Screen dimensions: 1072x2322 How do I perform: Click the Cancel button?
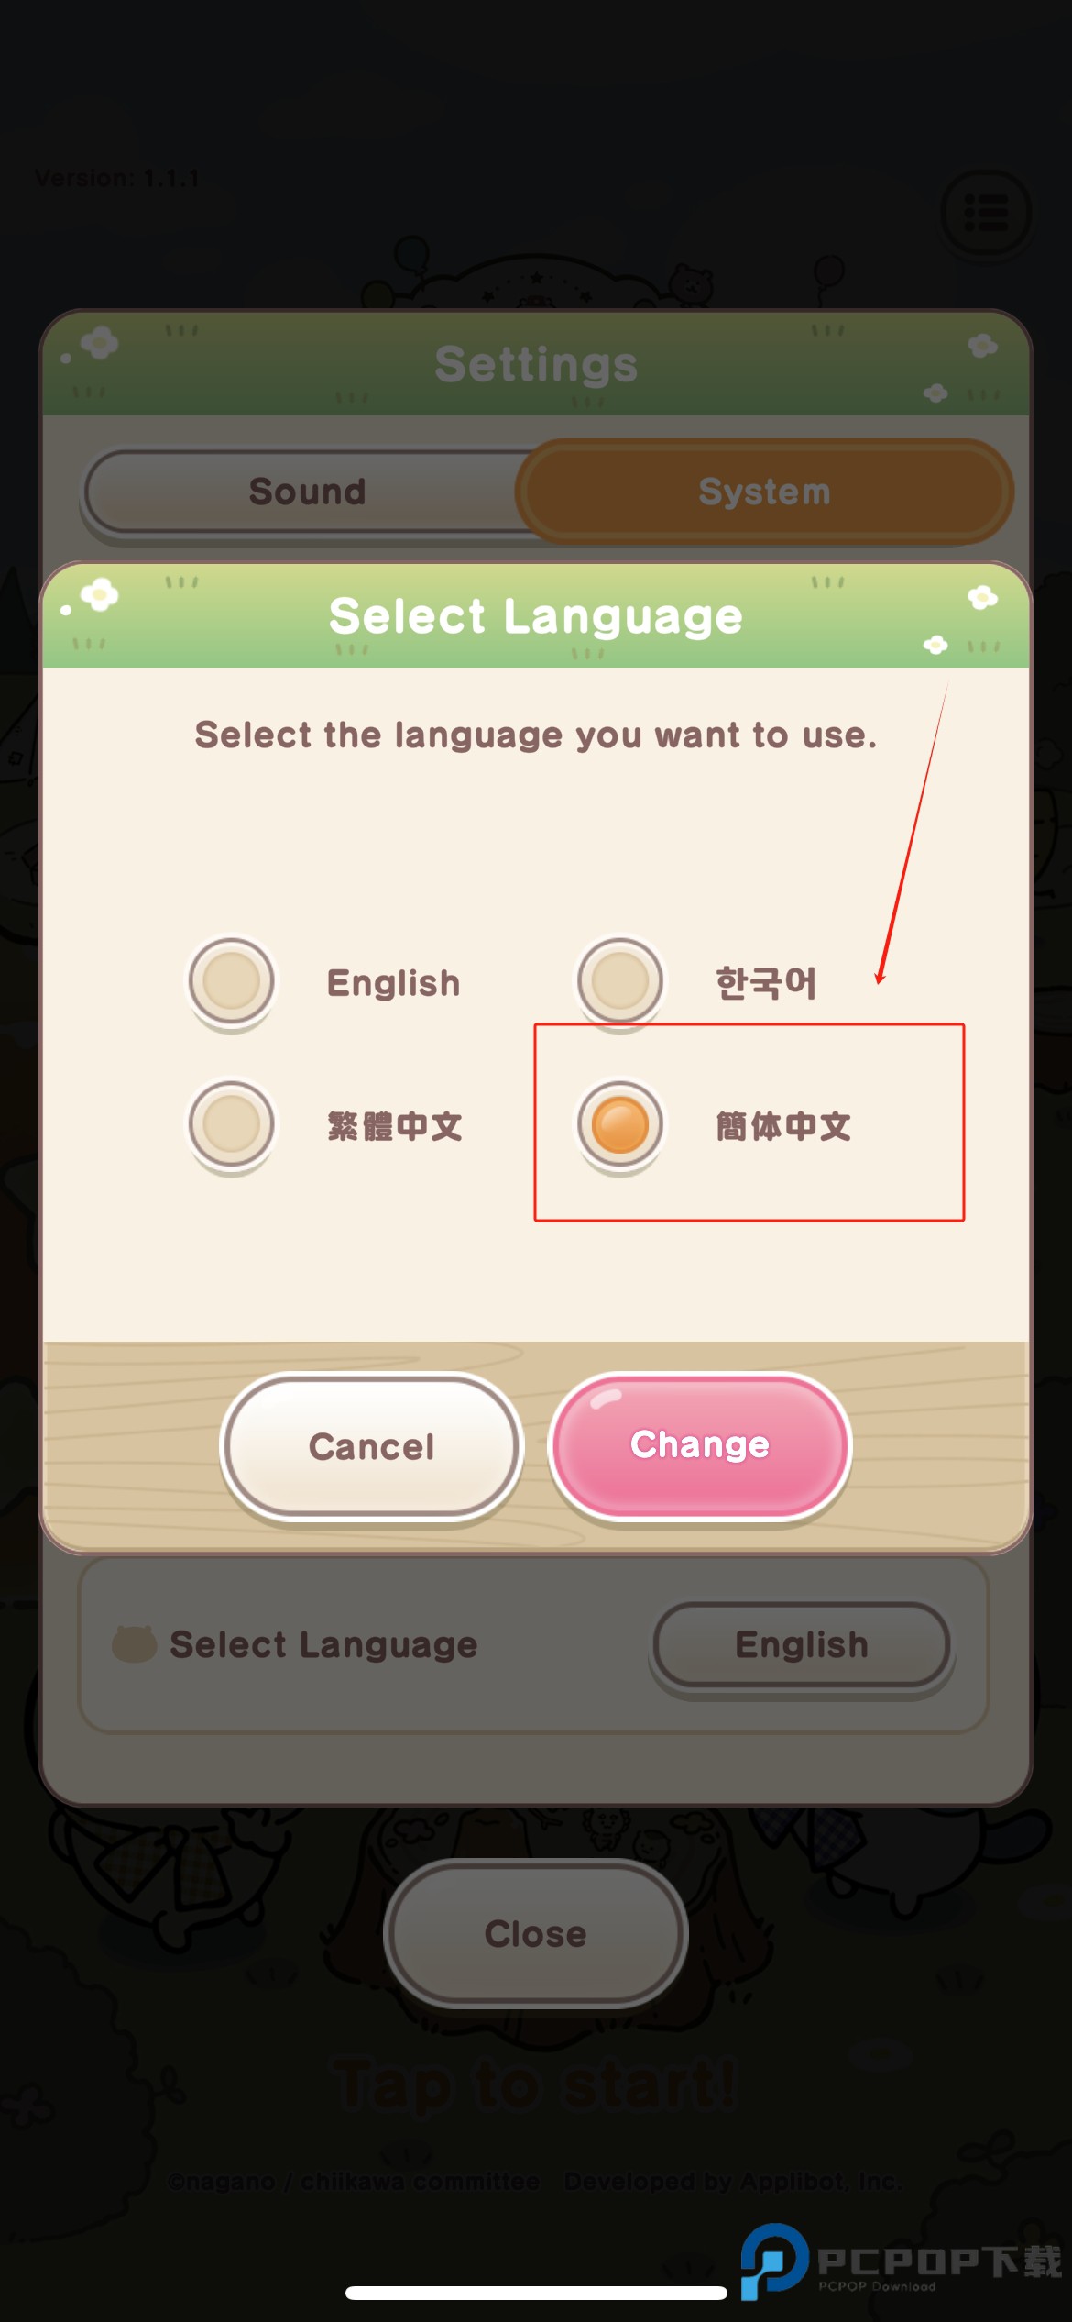371,1447
